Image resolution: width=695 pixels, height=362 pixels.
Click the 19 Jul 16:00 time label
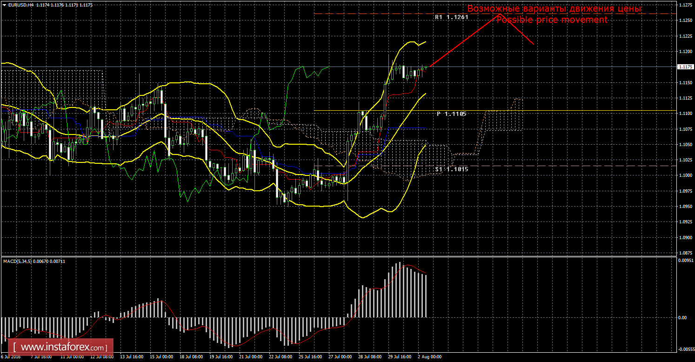tap(220, 357)
